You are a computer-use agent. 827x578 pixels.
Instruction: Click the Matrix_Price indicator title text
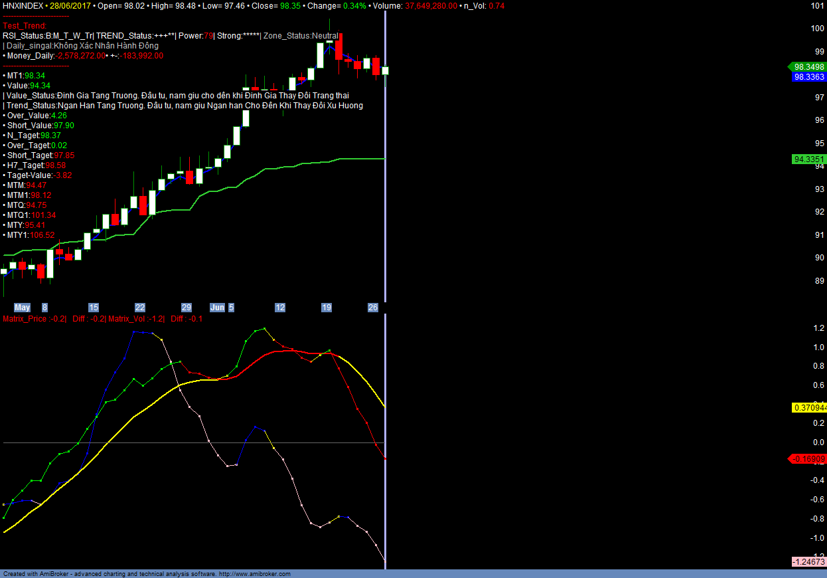pyautogui.click(x=35, y=319)
